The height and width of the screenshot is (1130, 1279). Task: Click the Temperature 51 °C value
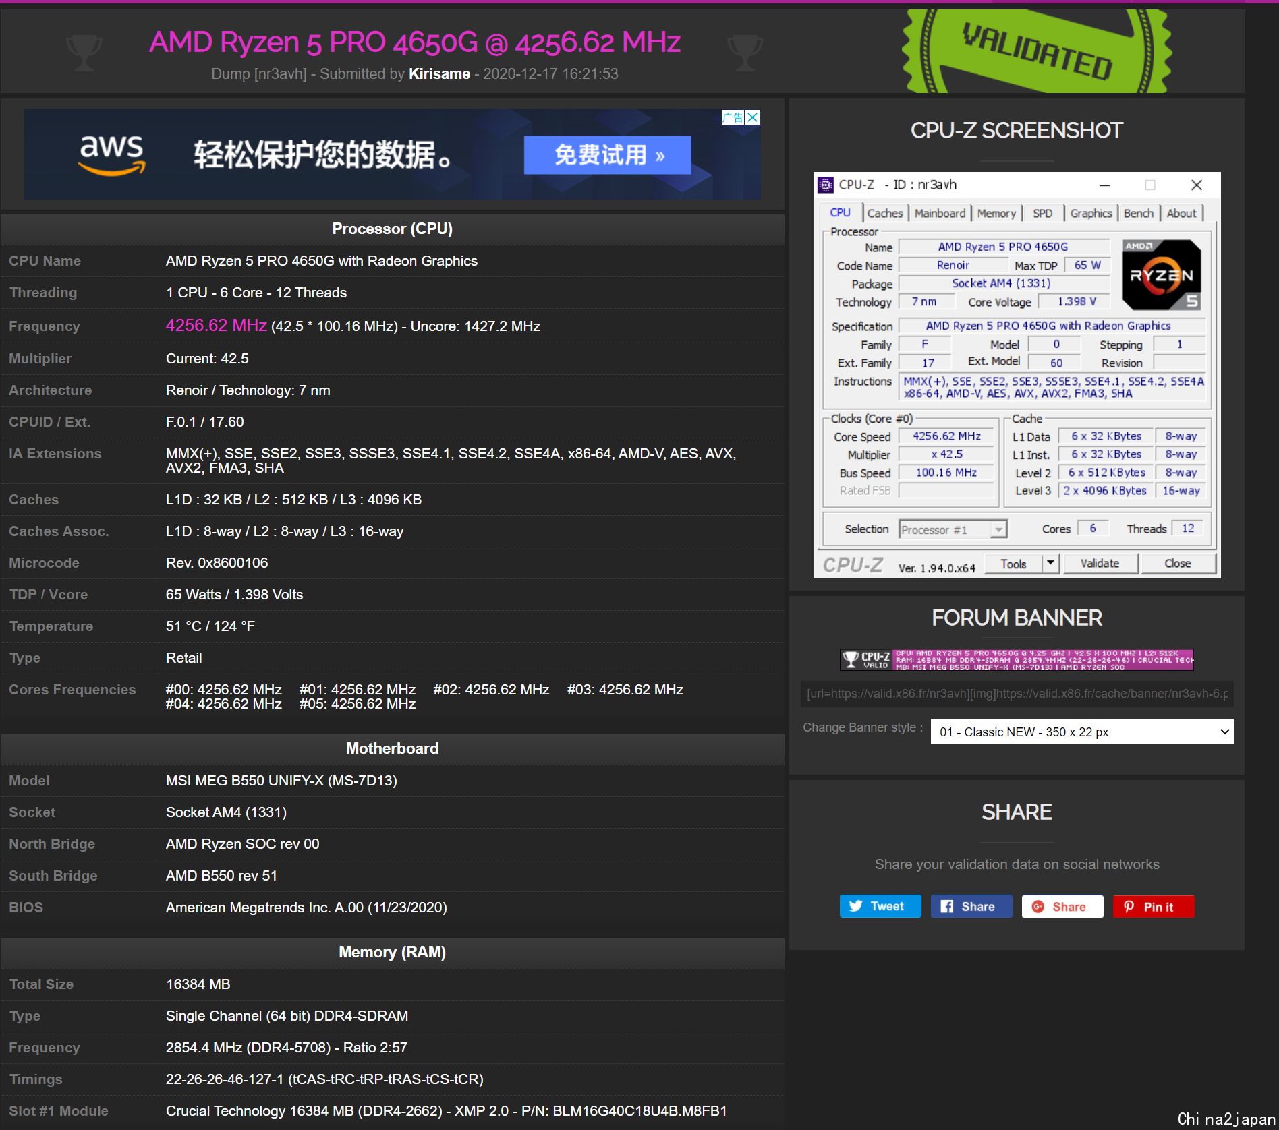pyautogui.click(x=210, y=626)
